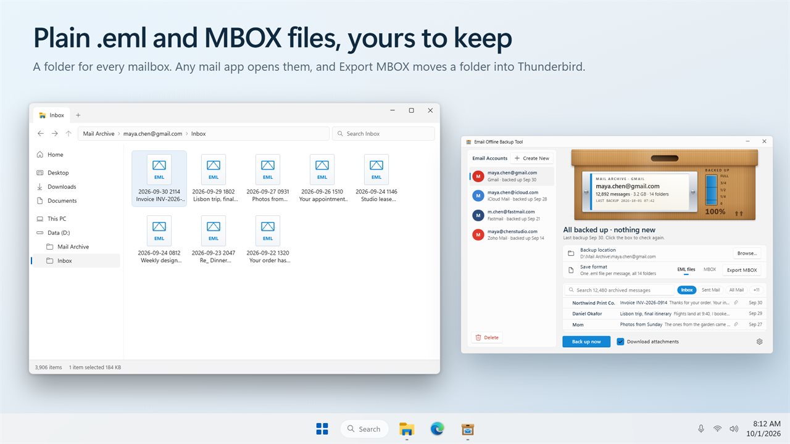The width and height of the screenshot is (790, 444).
Task: Click the attachment paperclip on Northwind Print Co. message
Action: 736,303
